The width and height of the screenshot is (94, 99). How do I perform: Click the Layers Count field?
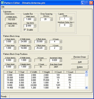(x=65, y=18)
